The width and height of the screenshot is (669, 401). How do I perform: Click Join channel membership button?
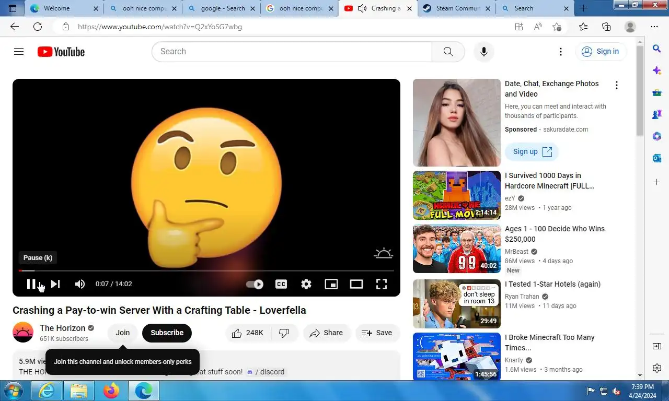tap(123, 333)
